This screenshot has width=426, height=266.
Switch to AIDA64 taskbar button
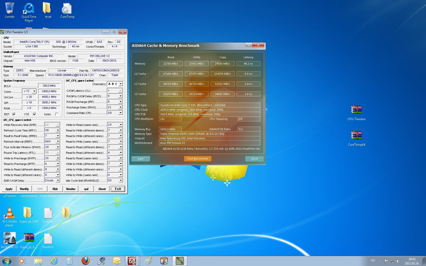[132, 261]
